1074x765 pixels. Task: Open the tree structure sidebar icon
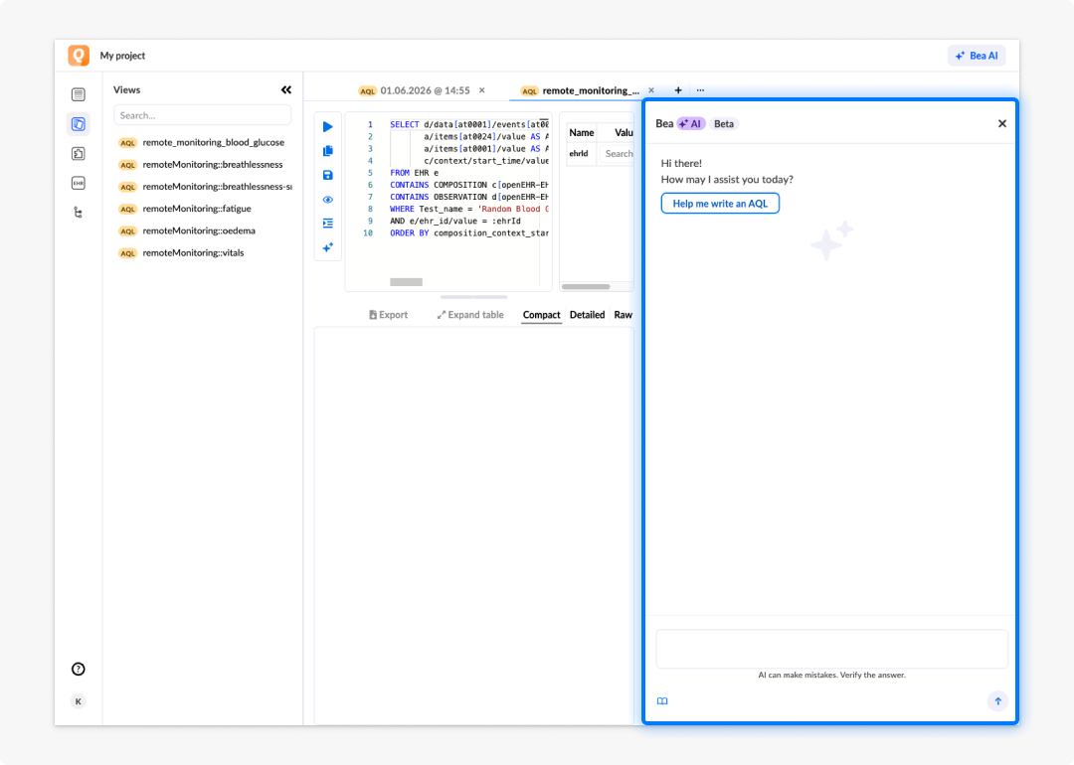(x=79, y=213)
